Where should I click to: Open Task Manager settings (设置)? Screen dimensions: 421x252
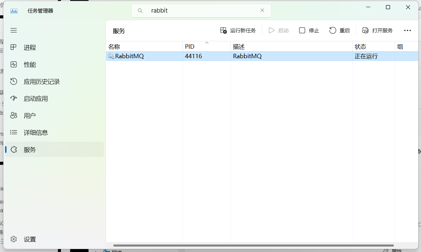(54, 239)
